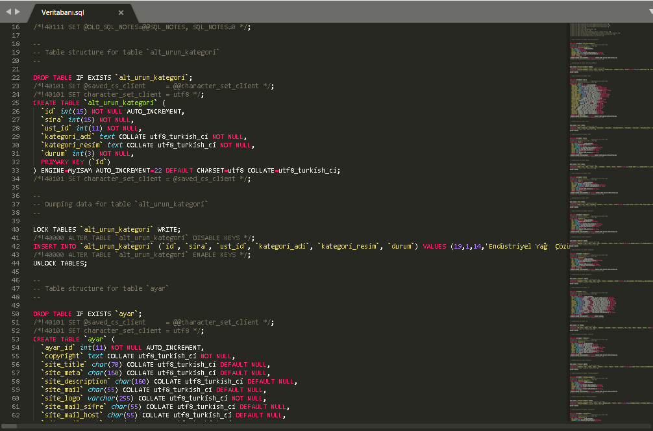Click the PRIMARY KEY (`id`) line

75,162
